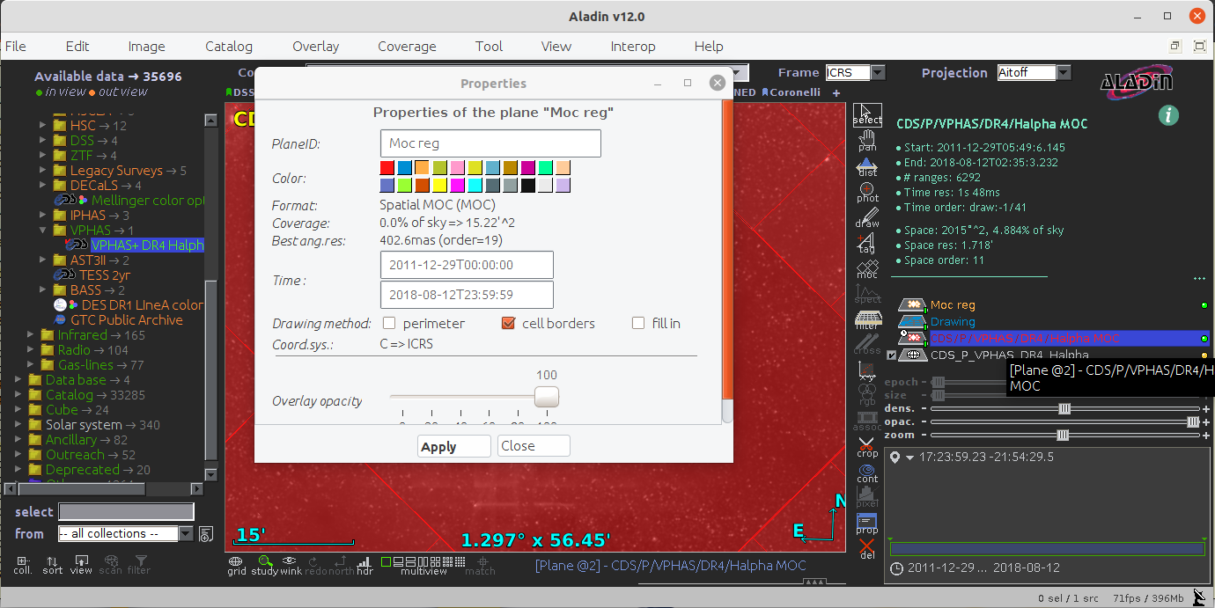The image size is (1215, 608).
Task: Open the Coronelli bookmark
Action: click(791, 92)
